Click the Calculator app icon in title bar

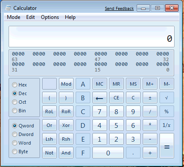[x=8, y=8]
